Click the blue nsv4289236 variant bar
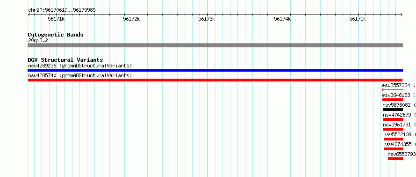The height and width of the screenshot is (177, 416). click(215, 70)
